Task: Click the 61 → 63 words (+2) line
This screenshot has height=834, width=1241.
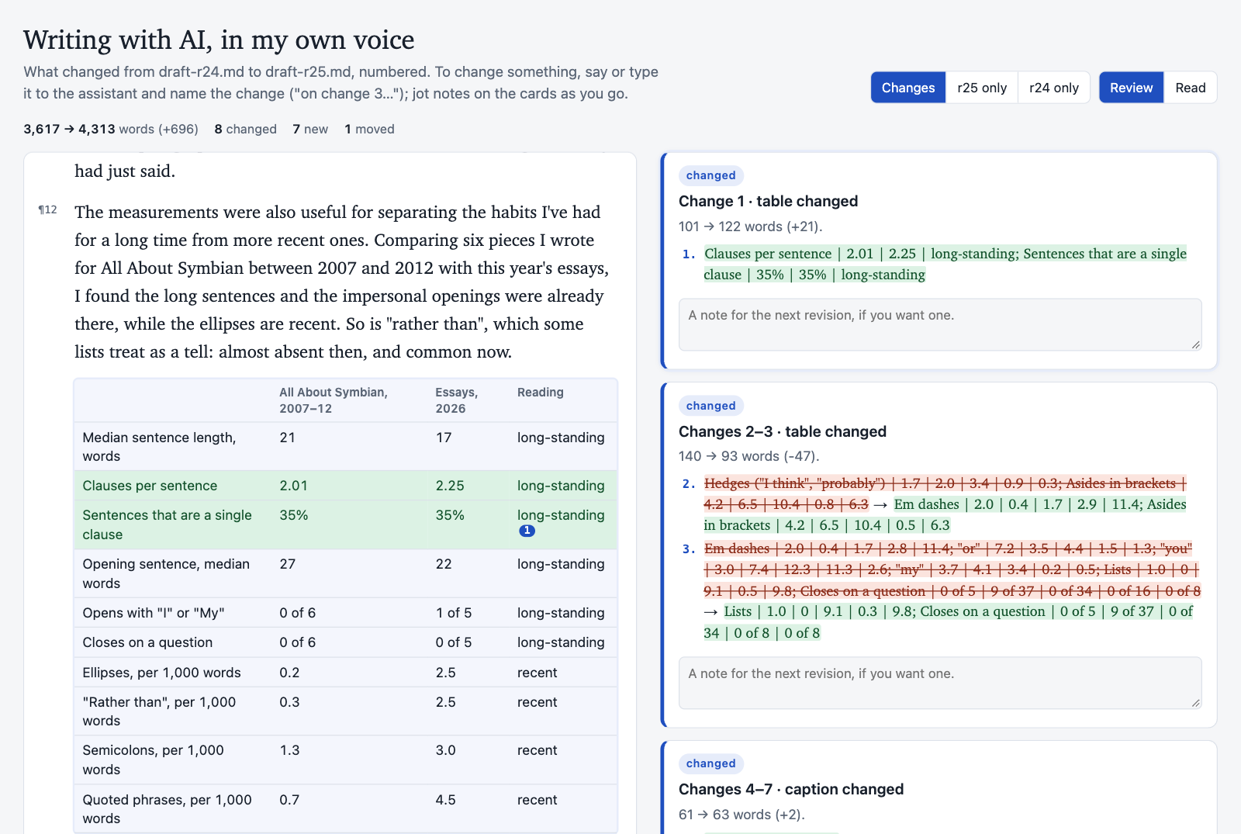Action: coord(741,815)
